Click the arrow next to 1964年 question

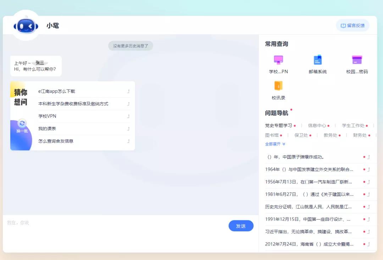click(x=369, y=169)
